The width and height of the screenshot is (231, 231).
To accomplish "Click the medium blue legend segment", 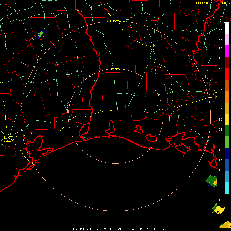I will pyautogui.click(x=227, y=165).
